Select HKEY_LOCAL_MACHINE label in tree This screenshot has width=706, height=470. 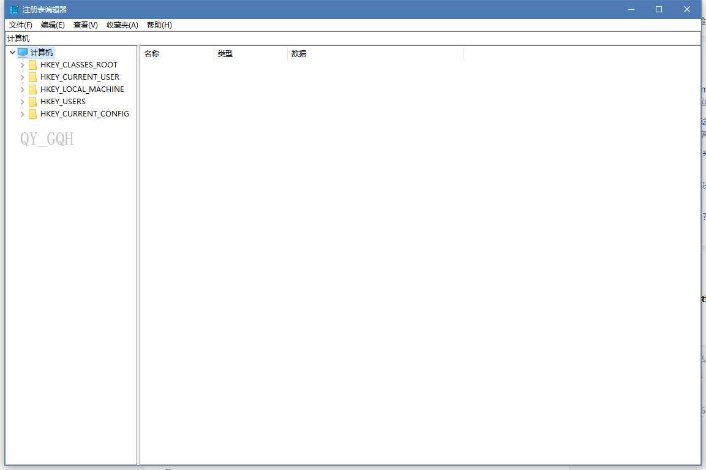pyautogui.click(x=82, y=89)
